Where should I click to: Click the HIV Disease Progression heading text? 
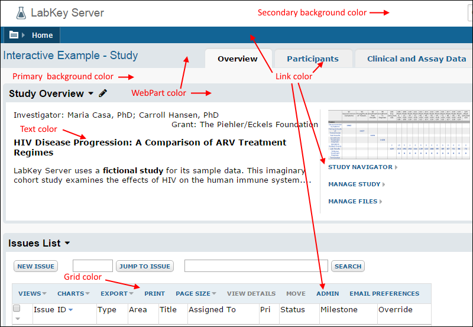pos(150,147)
